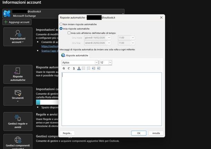211x149 pixels.
Task: Apply numbered list formatting
Action: click(x=89, y=68)
